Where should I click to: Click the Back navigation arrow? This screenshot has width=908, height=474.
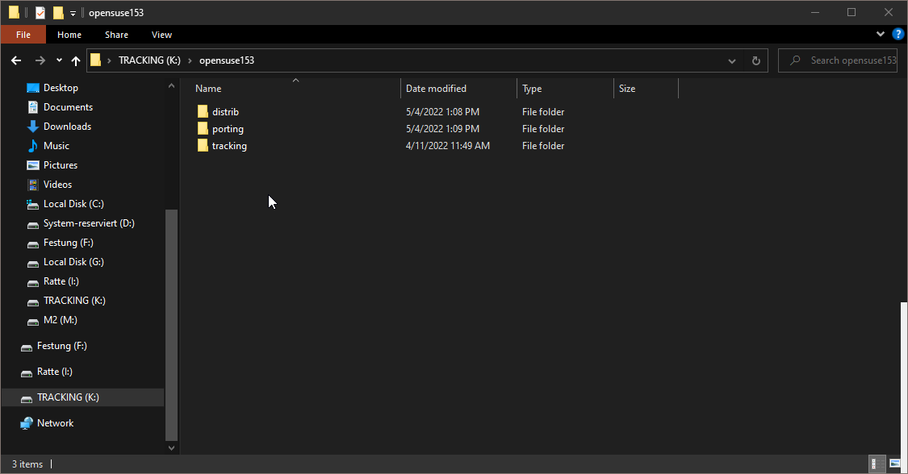coord(16,60)
